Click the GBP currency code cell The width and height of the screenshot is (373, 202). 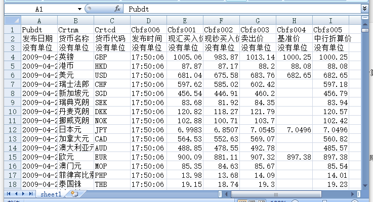pyautogui.click(x=112, y=57)
